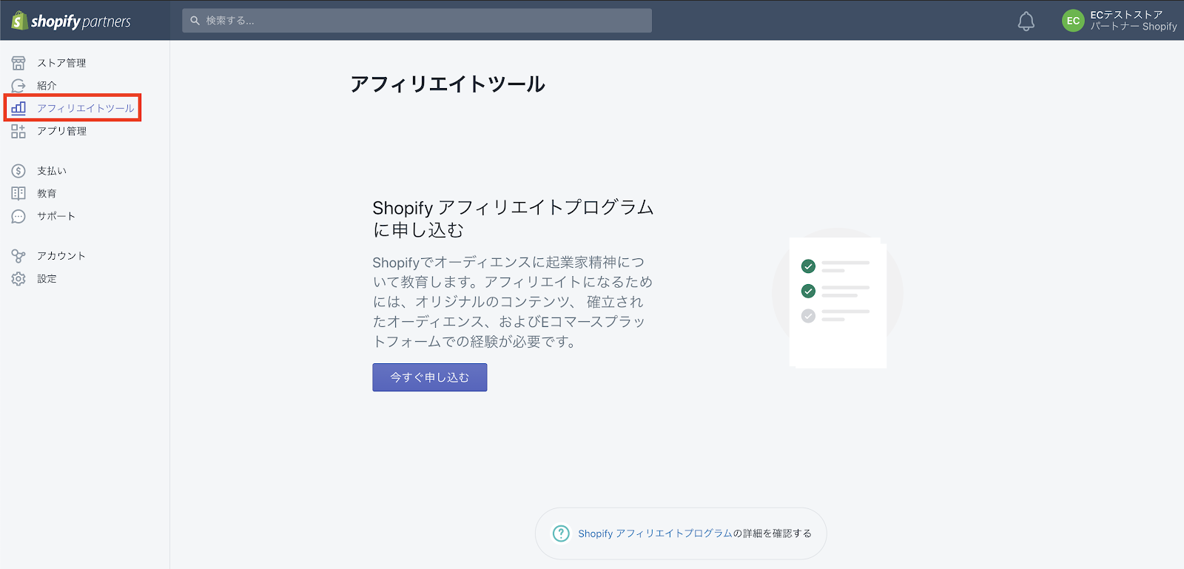Open the Shopify アフィリエイトプログラム link
Image resolution: width=1184 pixels, height=569 pixels.
click(x=654, y=533)
